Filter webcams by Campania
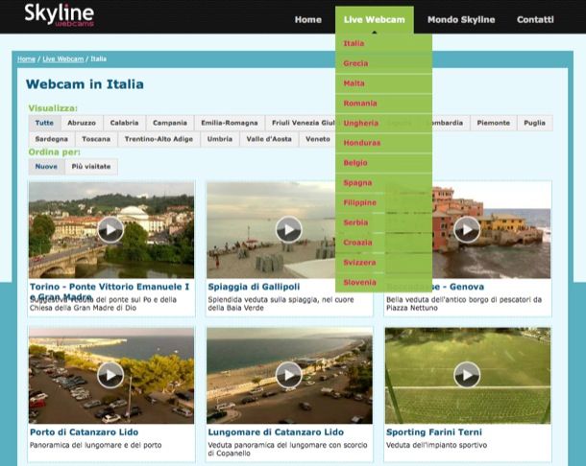The image size is (586, 466). (170, 123)
